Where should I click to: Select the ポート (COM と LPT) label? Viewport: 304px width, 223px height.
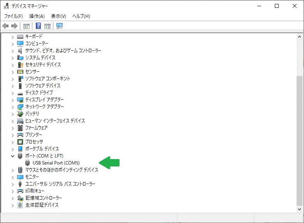[44, 156]
